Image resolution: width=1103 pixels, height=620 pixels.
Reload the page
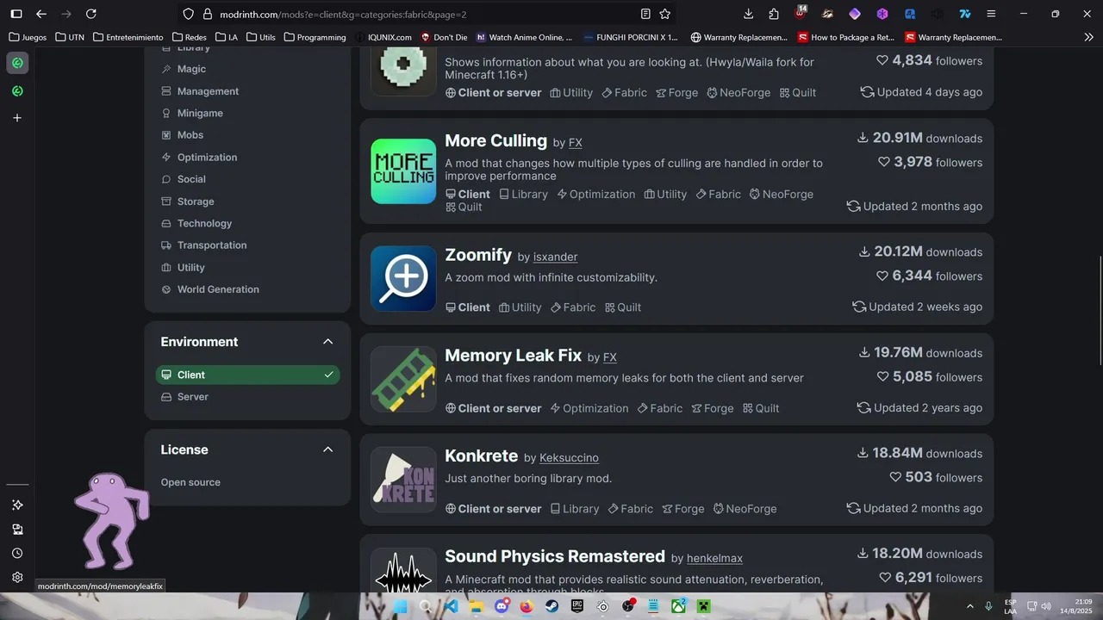point(91,14)
